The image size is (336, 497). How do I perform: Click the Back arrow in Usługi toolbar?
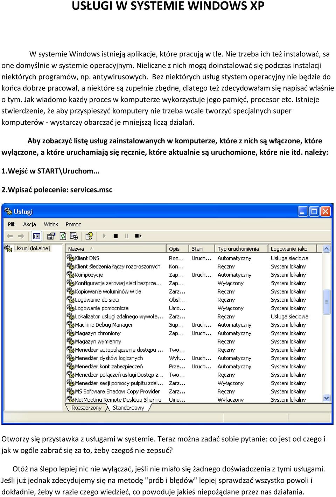pyautogui.click(x=10, y=236)
